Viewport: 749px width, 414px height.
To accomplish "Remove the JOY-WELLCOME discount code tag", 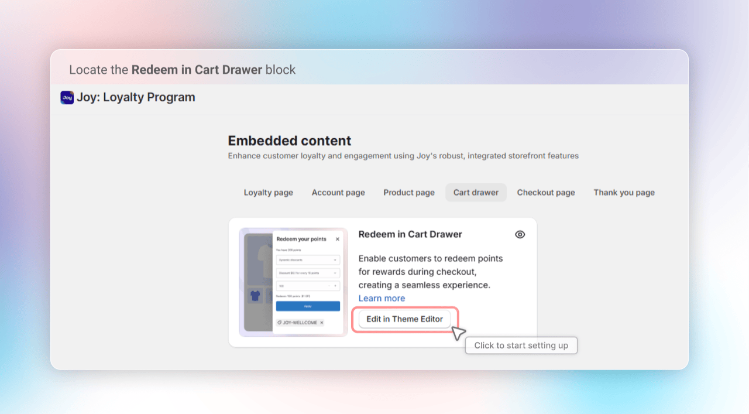I will click(321, 323).
